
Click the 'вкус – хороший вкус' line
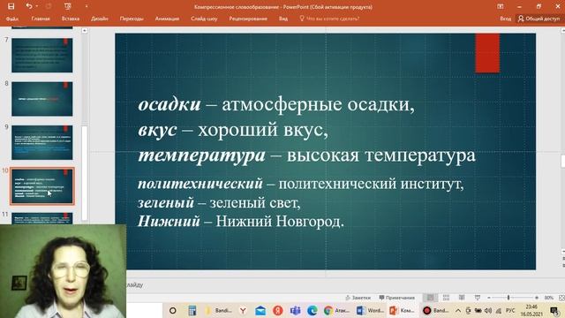click(x=233, y=130)
